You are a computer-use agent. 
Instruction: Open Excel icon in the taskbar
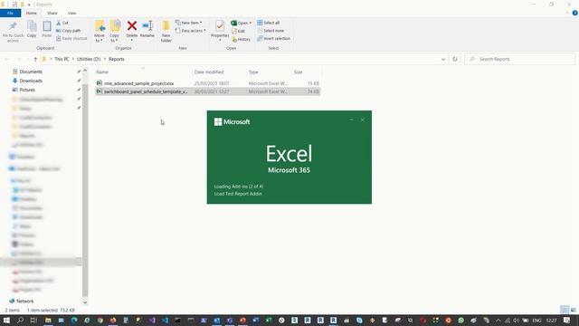point(269,320)
